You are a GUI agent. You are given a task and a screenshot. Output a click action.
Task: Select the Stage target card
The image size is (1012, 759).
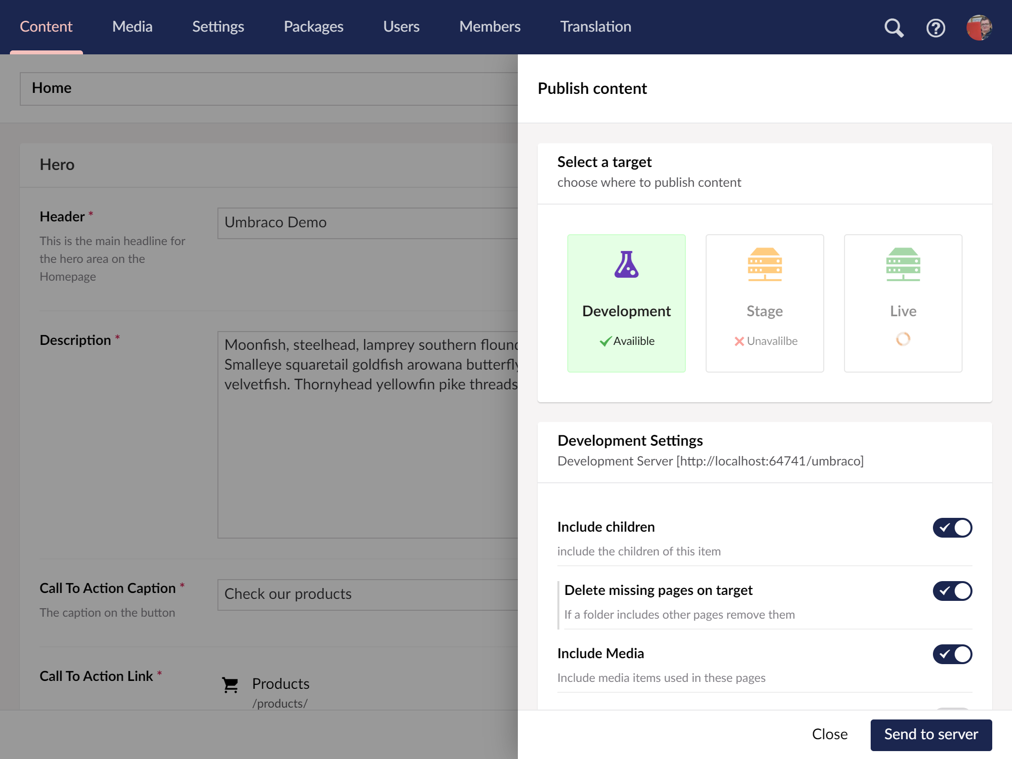pyautogui.click(x=764, y=303)
